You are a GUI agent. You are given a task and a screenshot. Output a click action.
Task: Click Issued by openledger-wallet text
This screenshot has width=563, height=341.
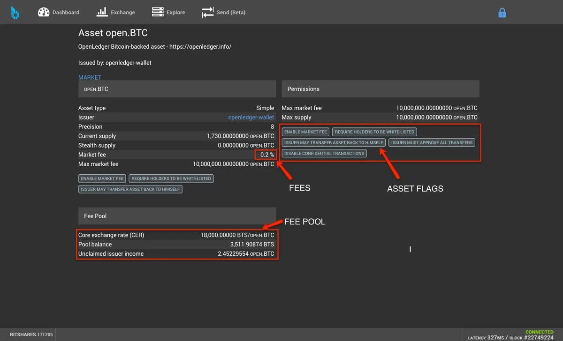pyautogui.click(x=115, y=63)
